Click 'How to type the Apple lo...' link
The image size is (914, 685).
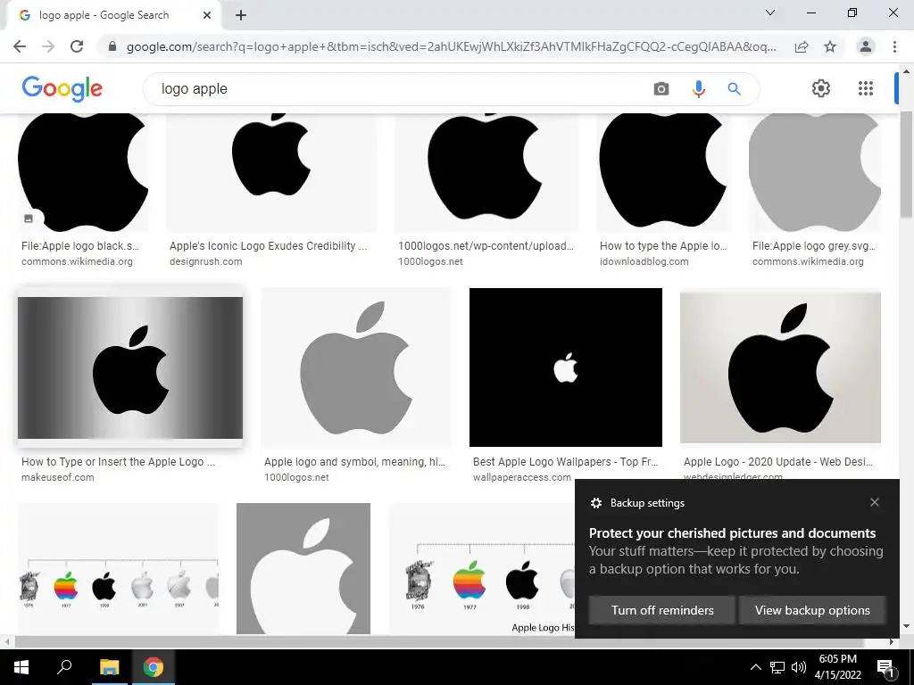point(663,246)
